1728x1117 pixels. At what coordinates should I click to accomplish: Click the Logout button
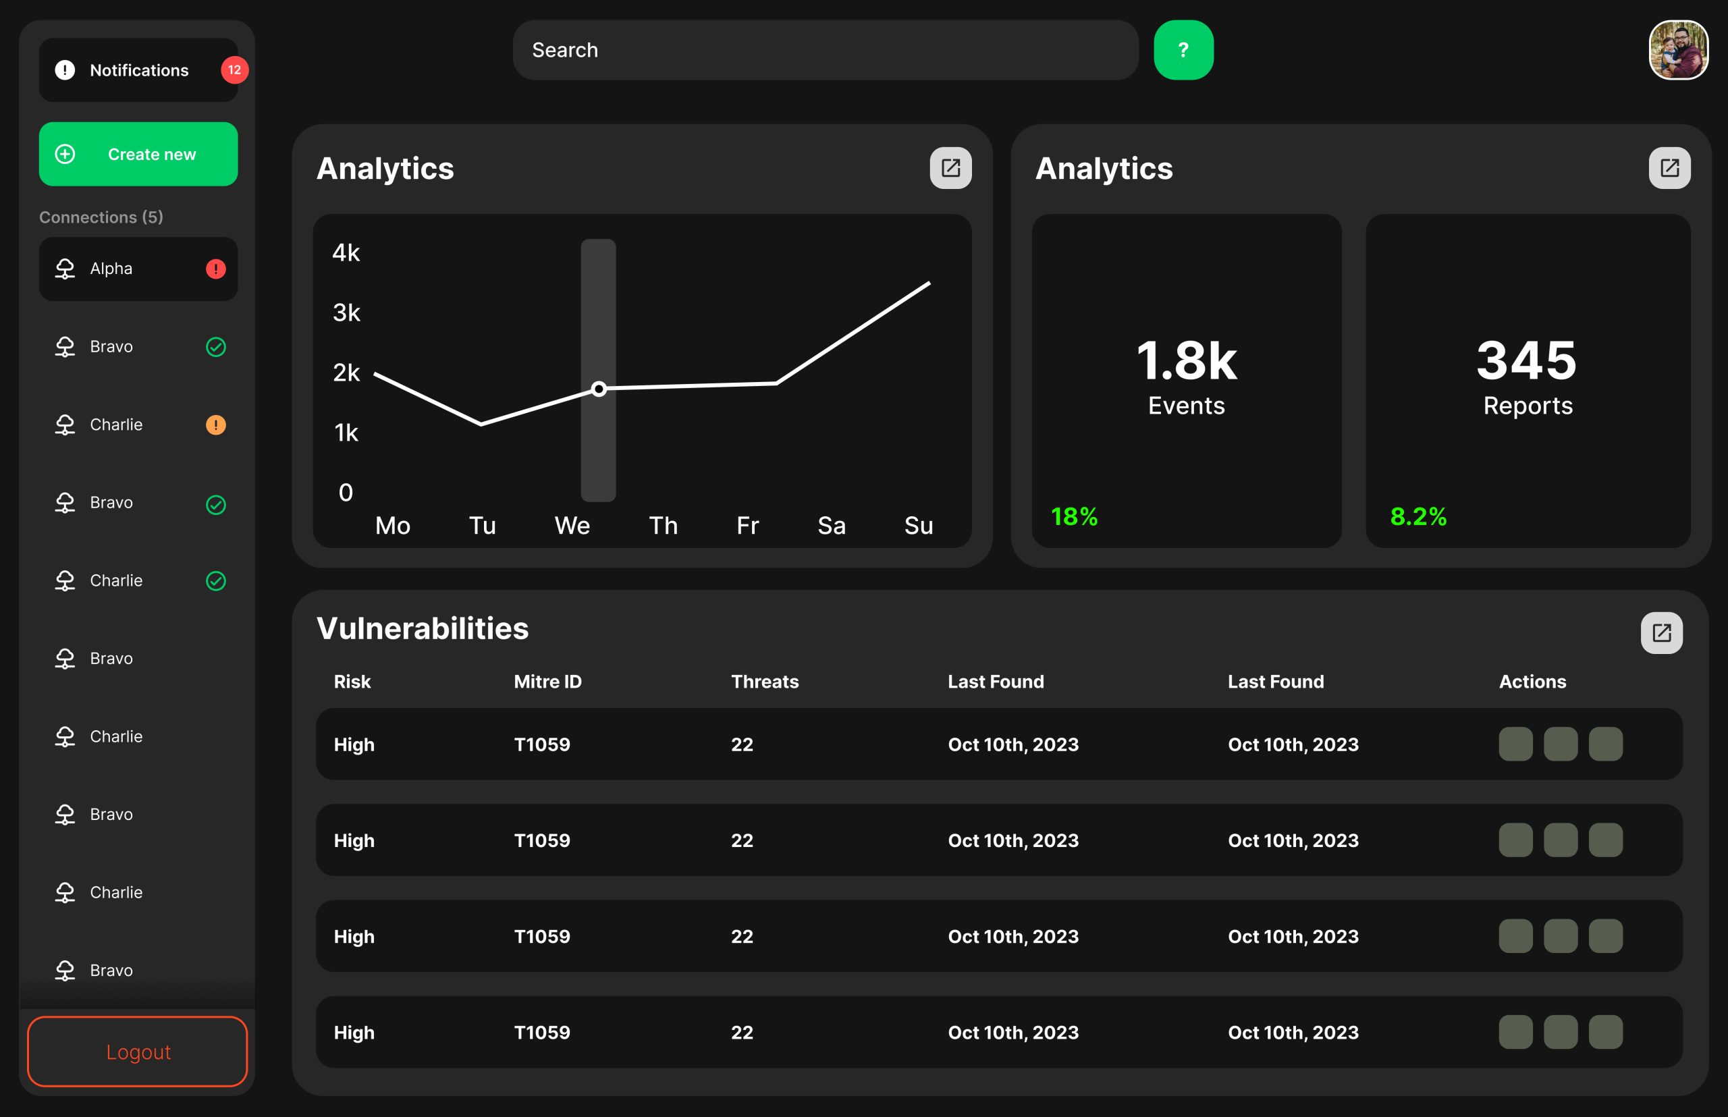(137, 1052)
